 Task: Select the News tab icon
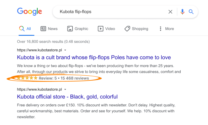coord(43,29)
